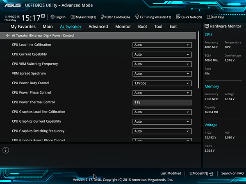
Task: Click the info icon in help panel
Action: (6, 150)
